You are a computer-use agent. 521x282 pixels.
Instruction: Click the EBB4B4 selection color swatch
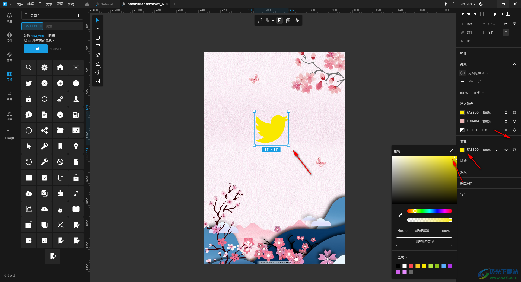coord(462,121)
